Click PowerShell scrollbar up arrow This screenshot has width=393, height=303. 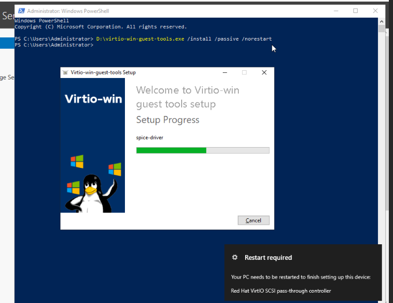tap(382, 21)
